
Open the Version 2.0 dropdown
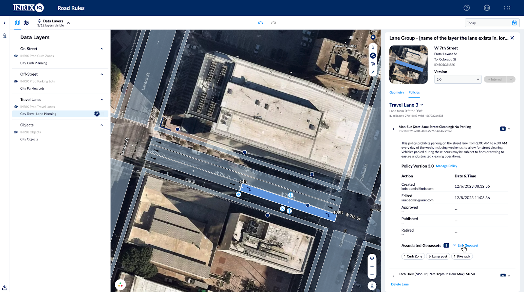(458, 79)
